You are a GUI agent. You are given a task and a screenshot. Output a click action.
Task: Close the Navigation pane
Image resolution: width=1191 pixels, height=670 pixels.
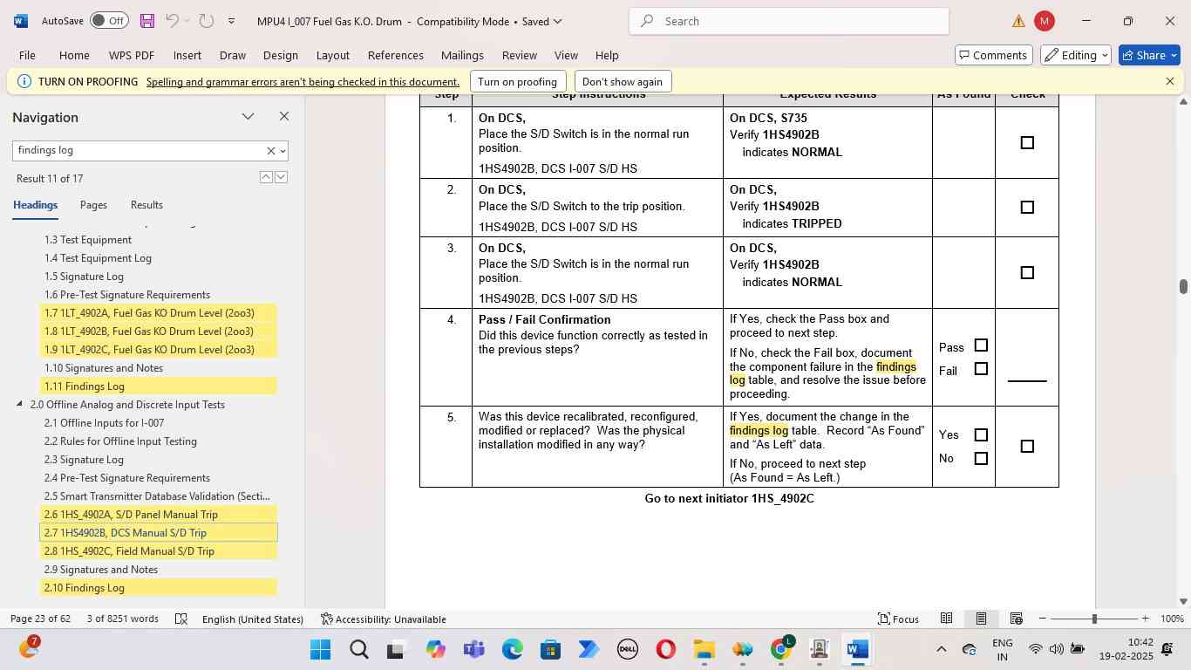tap(284, 116)
